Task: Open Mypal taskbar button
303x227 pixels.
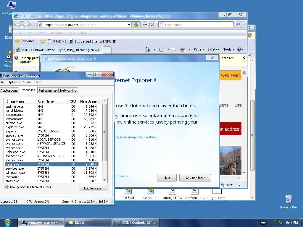Action: point(88,223)
